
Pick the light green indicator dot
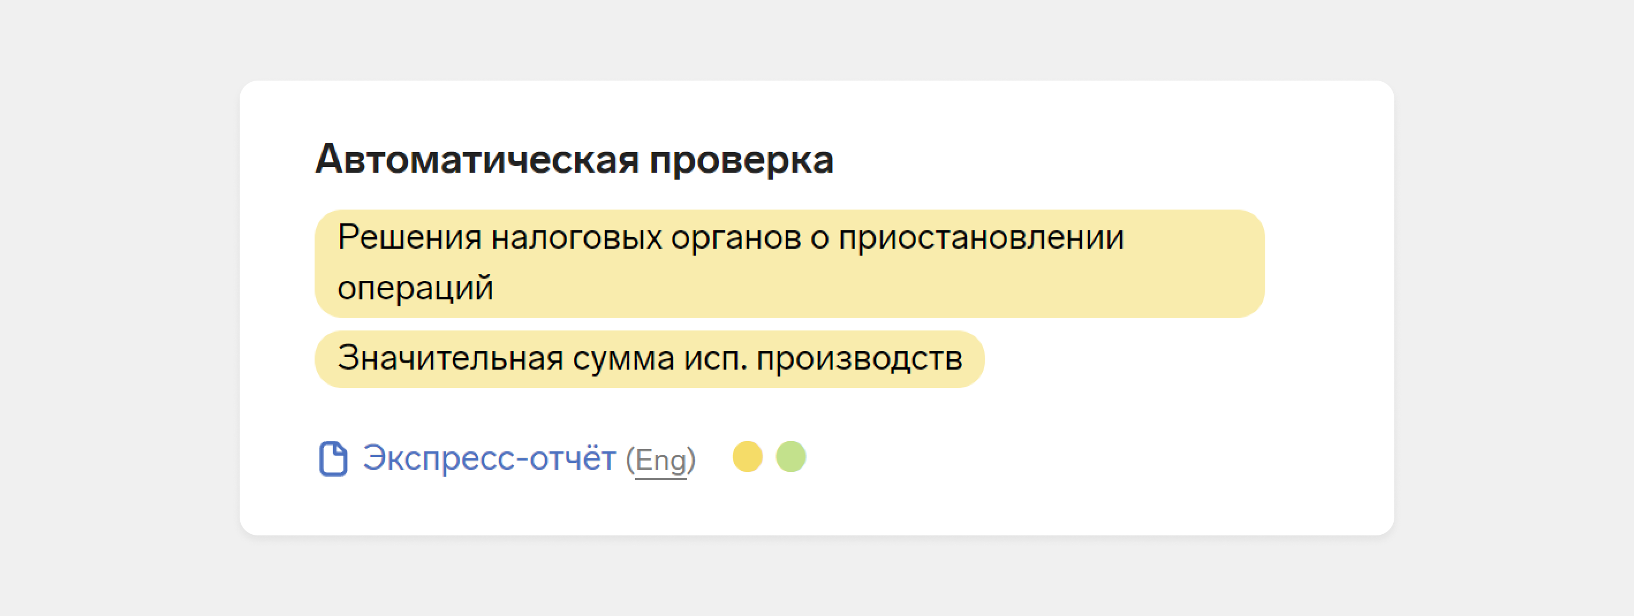(x=791, y=457)
